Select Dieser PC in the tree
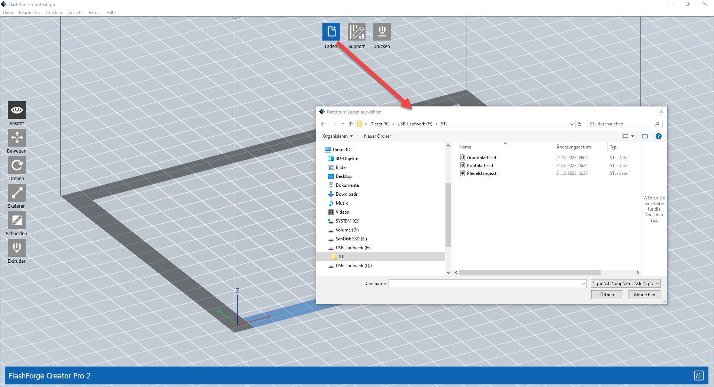The height and width of the screenshot is (387, 714). pyautogui.click(x=342, y=150)
